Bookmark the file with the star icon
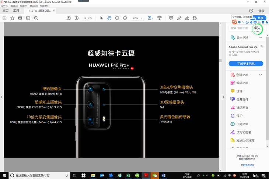This screenshot has width=269, height=179. tap(13, 18)
